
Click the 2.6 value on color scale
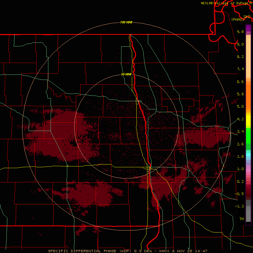[240, 144]
